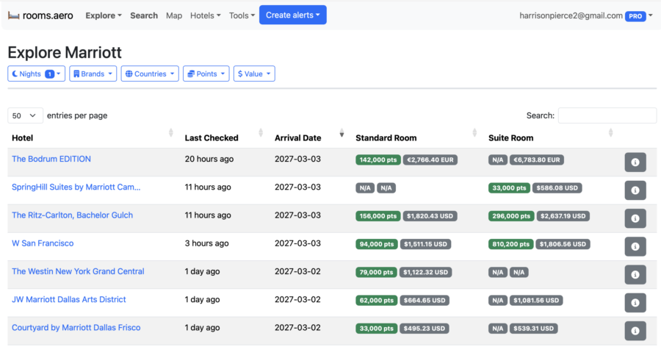
Task: Open JW Marriott Dallas Arts District link
Action: pos(69,299)
